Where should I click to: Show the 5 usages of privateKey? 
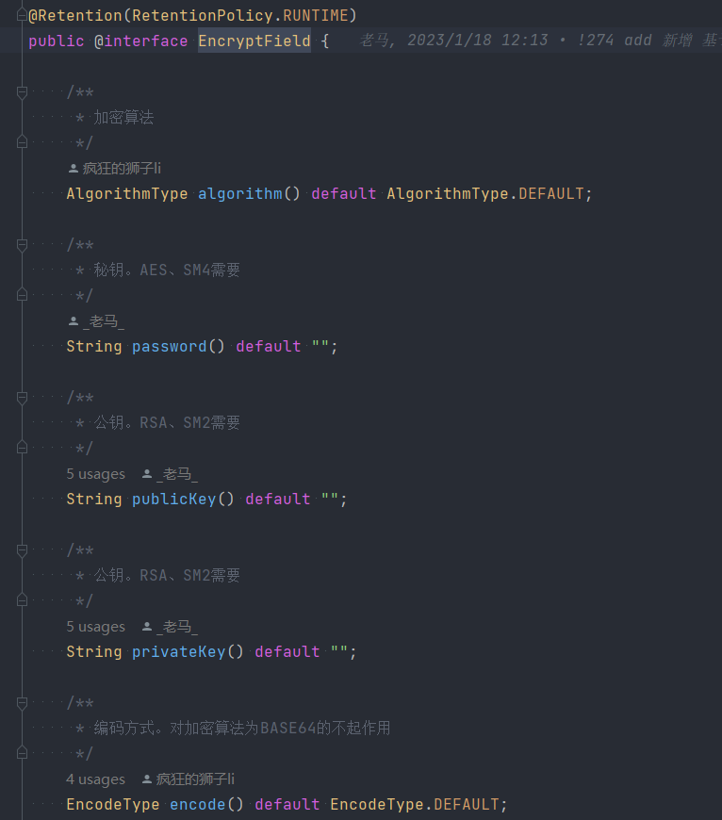point(96,627)
